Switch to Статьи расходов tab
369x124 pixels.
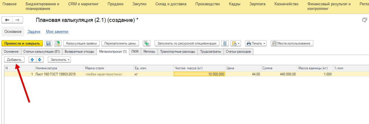point(238,52)
